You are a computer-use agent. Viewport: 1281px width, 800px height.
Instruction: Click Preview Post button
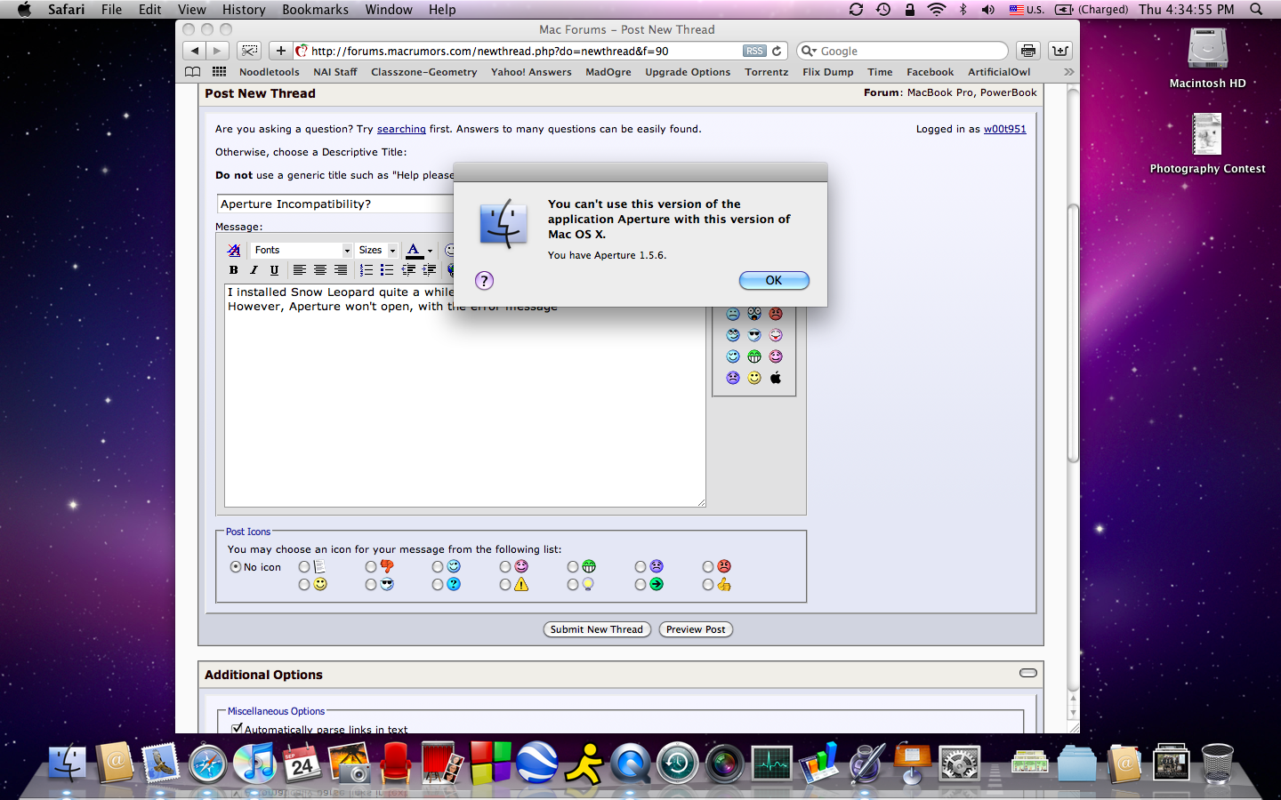click(696, 629)
